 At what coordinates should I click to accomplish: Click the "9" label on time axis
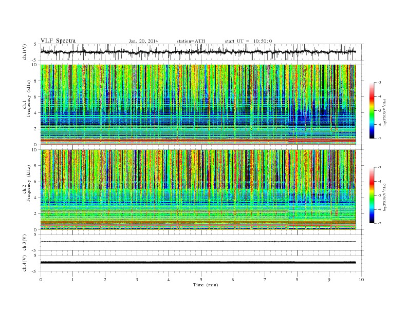click(329, 280)
